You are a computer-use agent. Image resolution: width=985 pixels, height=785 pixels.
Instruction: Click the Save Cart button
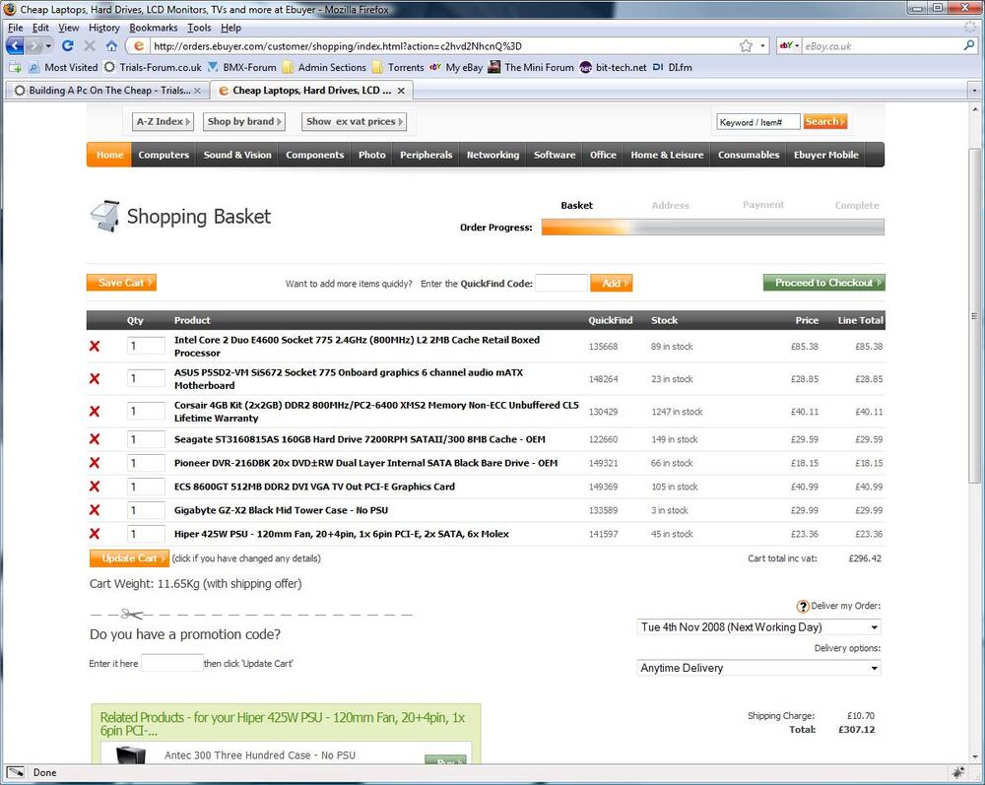[x=121, y=283]
